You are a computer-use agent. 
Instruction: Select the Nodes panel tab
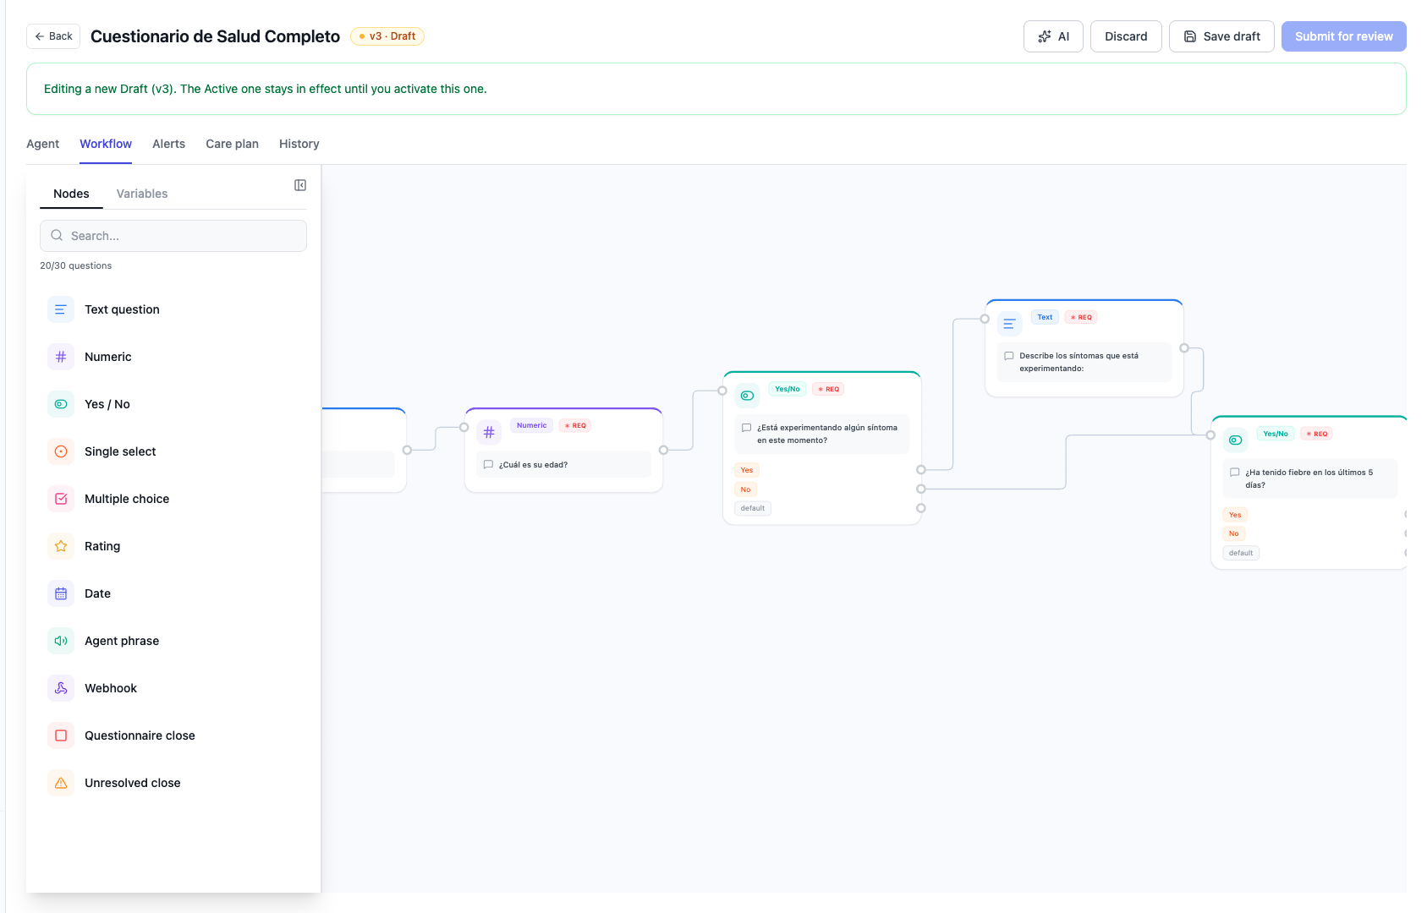(71, 194)
